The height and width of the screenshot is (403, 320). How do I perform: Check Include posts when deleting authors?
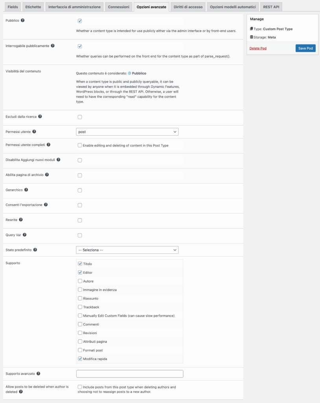pyautogui.click(x=80, y=387)
